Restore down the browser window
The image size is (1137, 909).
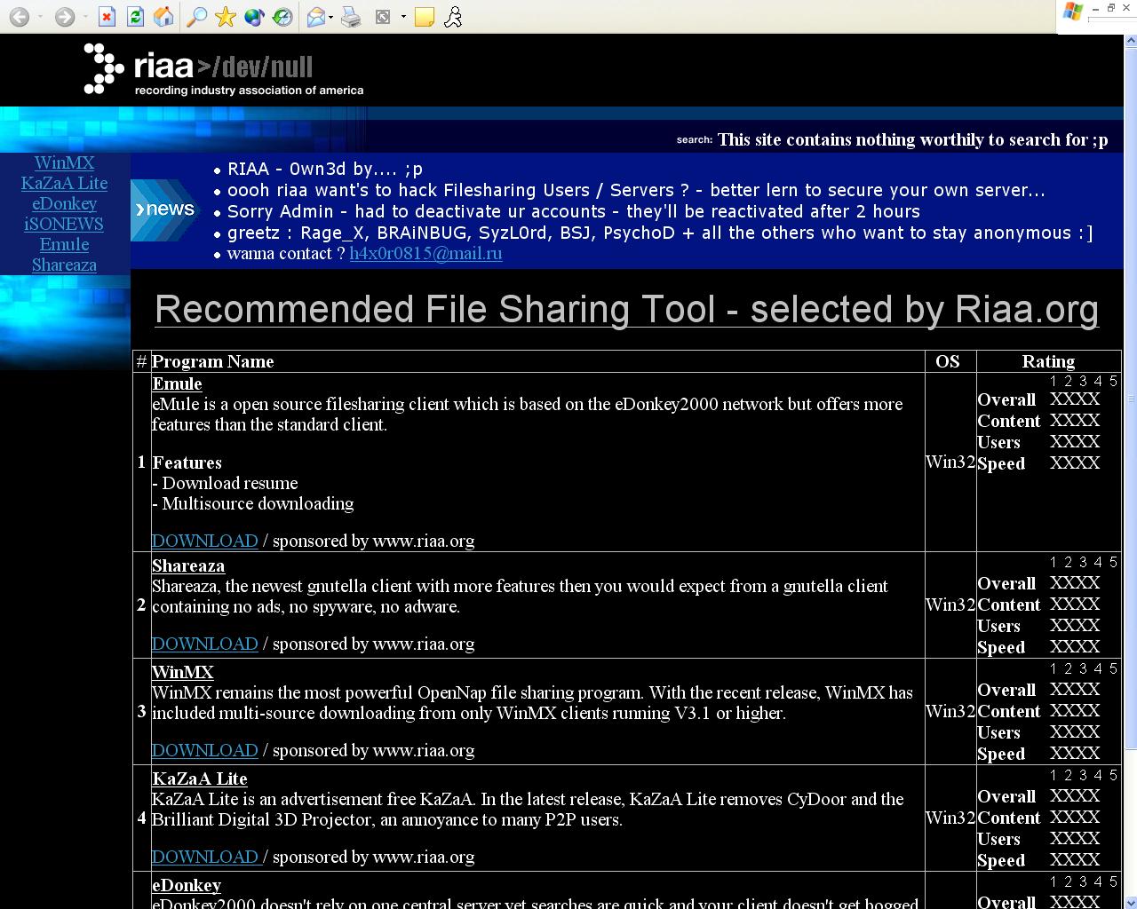1110,8
